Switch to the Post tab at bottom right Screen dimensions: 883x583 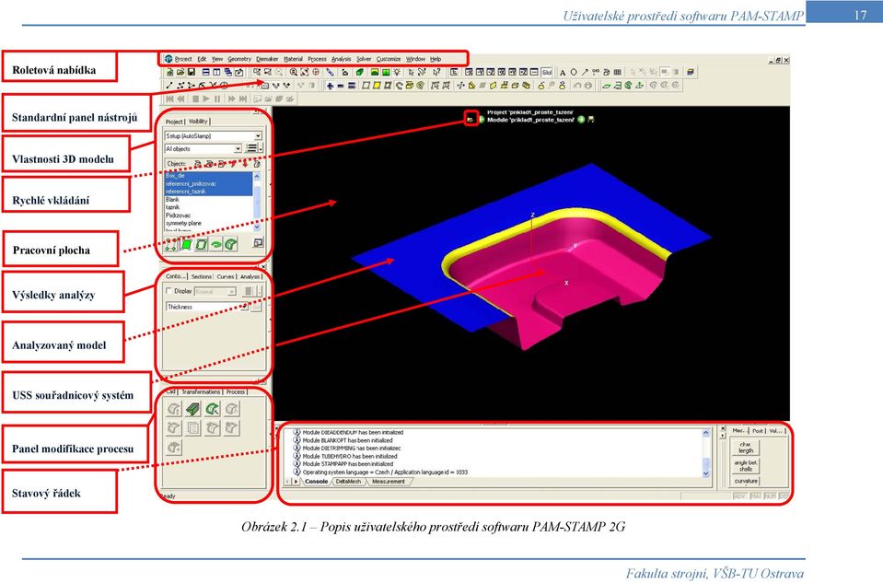[x=758, y=430]
